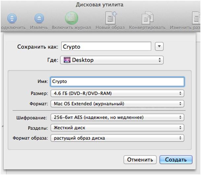The image size is (201, 175).
Task: Click the green Включить журнал icon
Action: coord(71,18)
